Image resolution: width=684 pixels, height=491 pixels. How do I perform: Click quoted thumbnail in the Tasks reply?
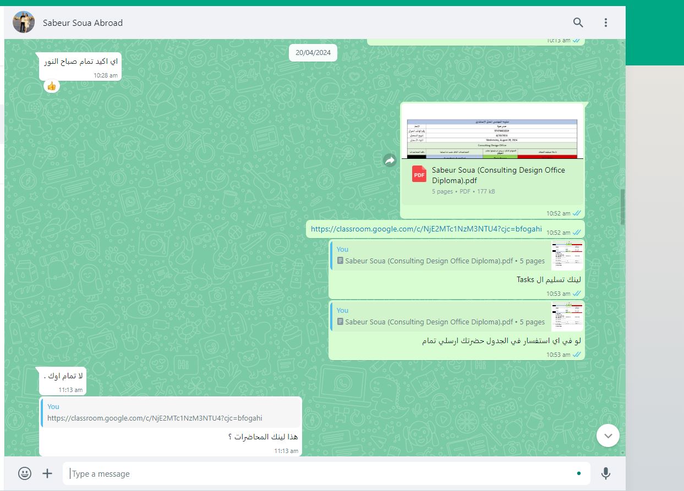pos(567,256)
